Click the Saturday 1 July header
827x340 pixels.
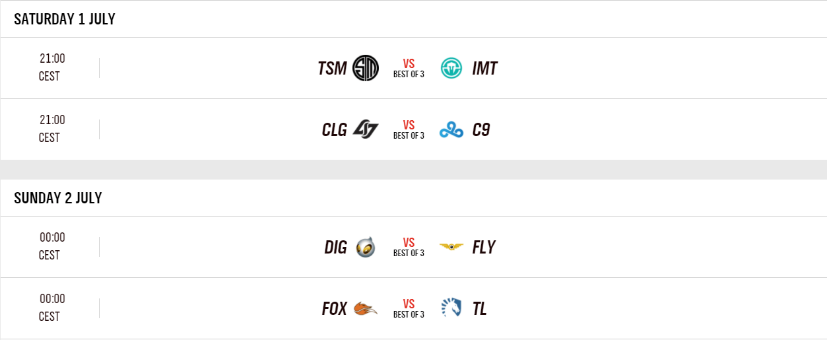[65, 19]
